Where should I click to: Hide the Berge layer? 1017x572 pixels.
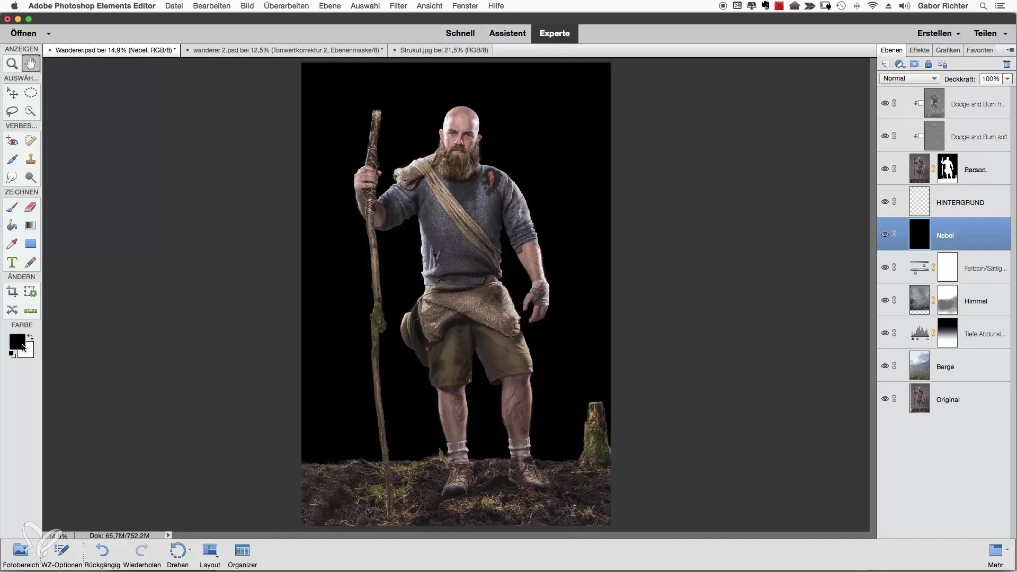(x=885, y=366)
